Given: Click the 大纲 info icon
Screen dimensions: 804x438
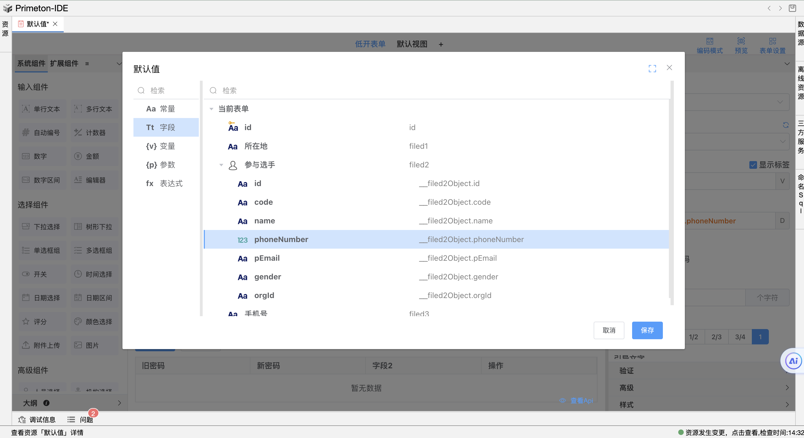Looking at the screenshot, I should 46,403.
